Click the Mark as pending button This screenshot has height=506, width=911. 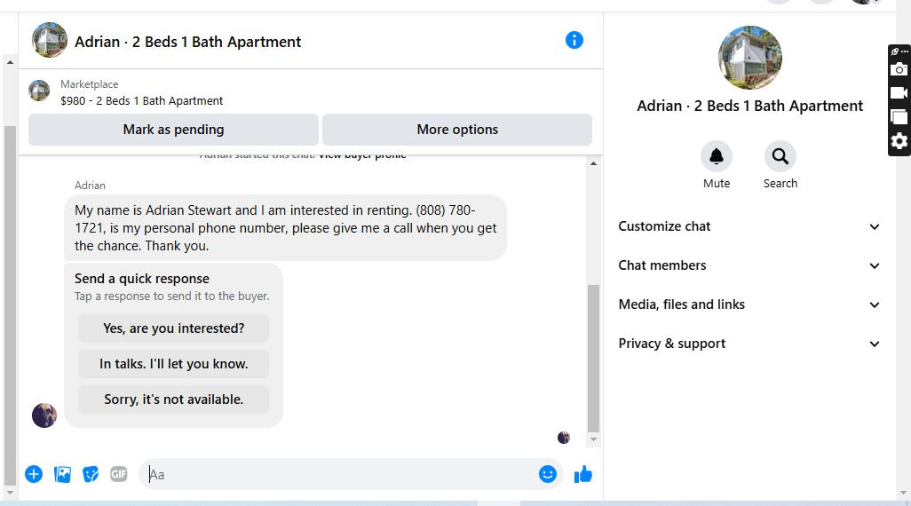pos(173,130)
